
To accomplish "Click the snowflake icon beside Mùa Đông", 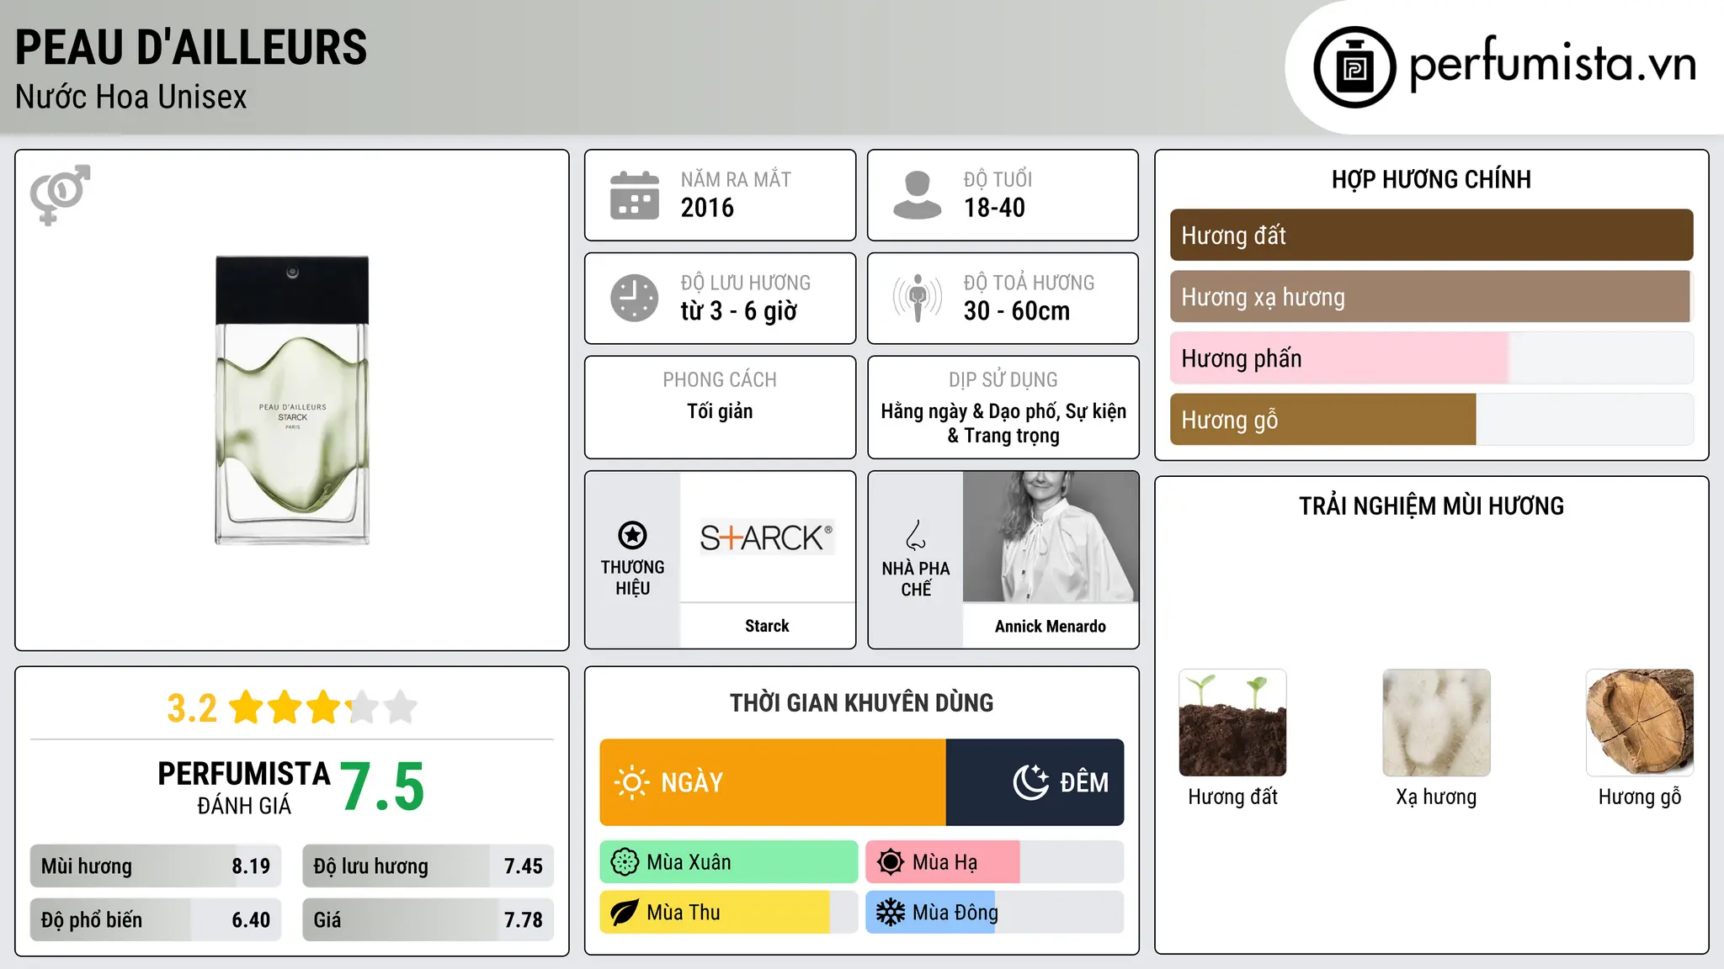I will 891,913.
